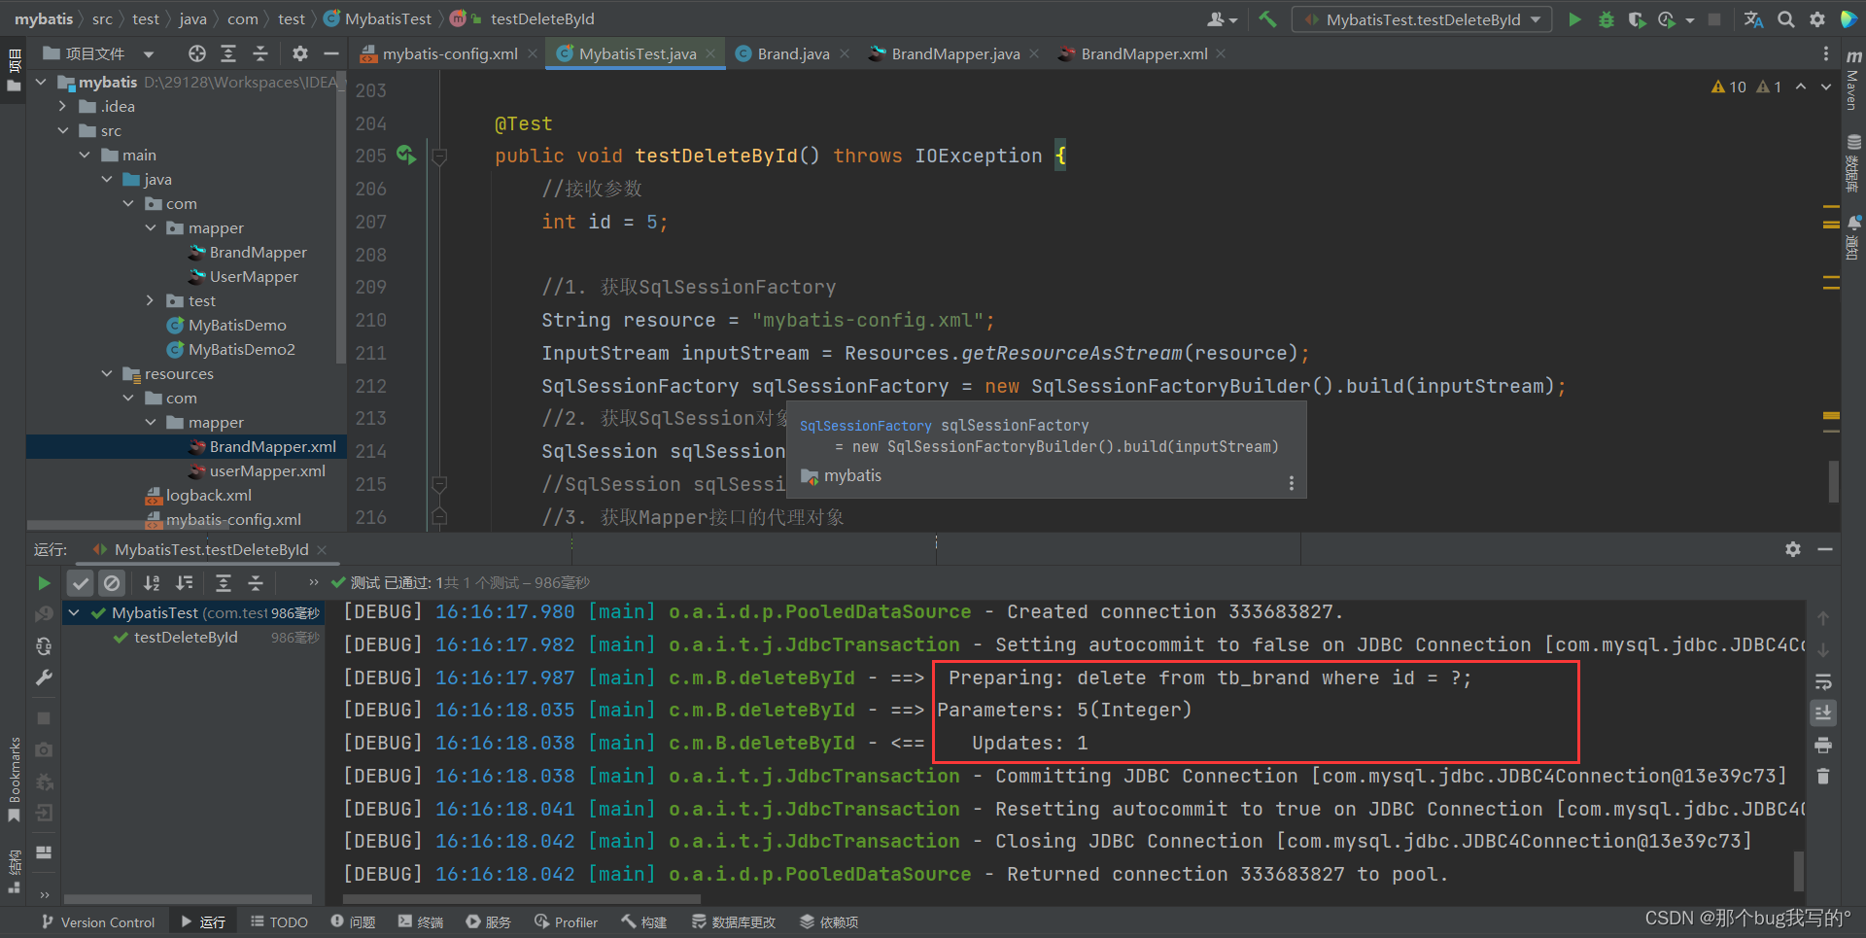Collapse MybatisTest node in test results
1866x938 pixels.
coord(74,613)
